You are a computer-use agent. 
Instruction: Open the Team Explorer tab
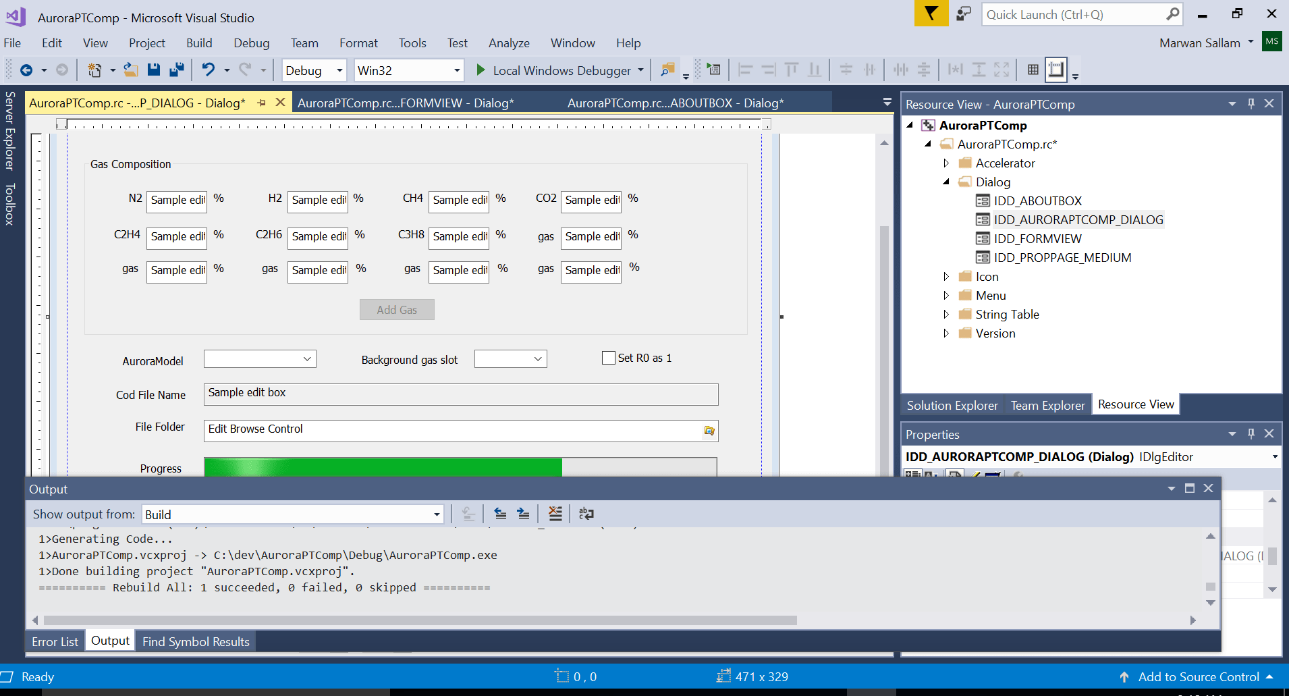coord(1047,405)
